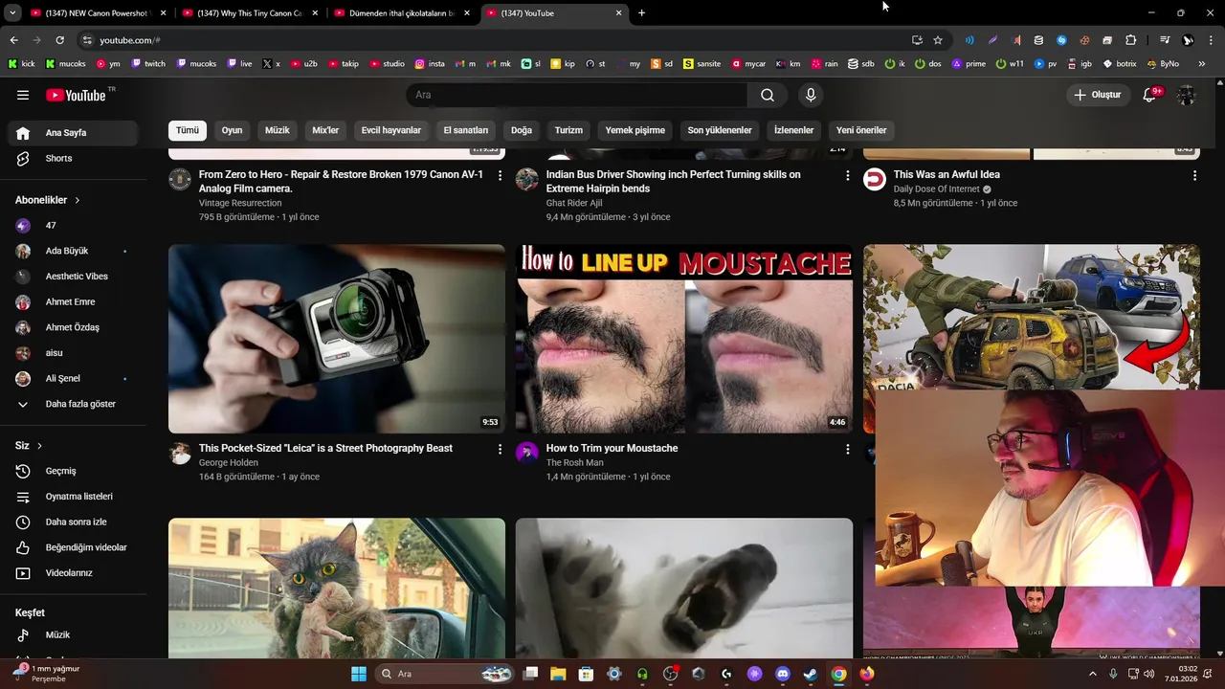Image resolution: width=1225 pixels, height=689 pixels.
Task: Open the Vintage Resurrection channel avatar
Action: point(180,179)
